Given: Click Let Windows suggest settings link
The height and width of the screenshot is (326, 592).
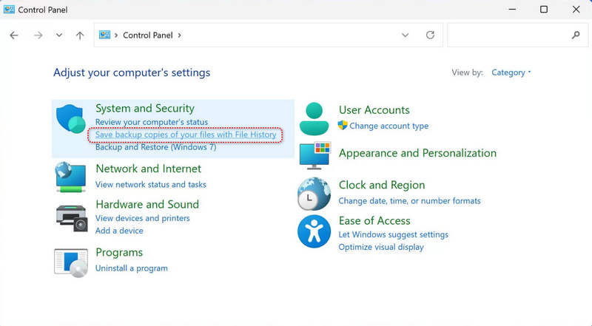Looking at the screenshot, I should (394, 234).
